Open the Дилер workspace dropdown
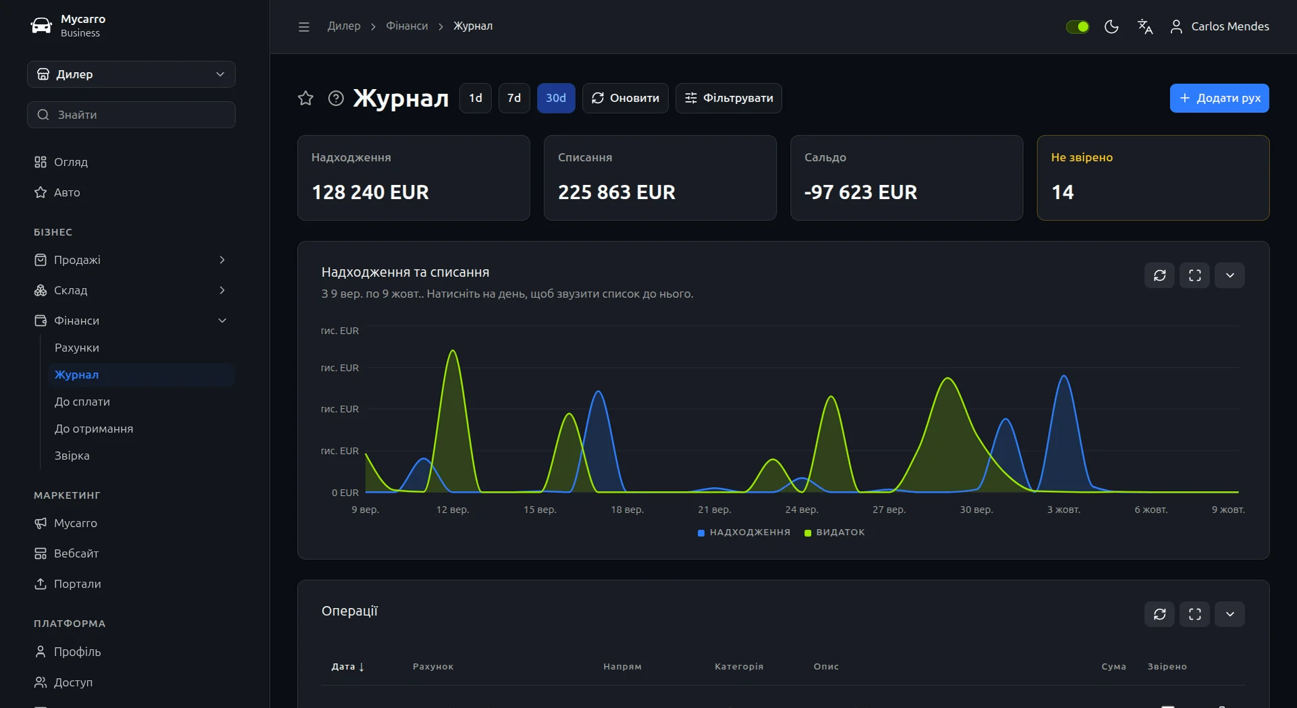 tap(131, 74)
